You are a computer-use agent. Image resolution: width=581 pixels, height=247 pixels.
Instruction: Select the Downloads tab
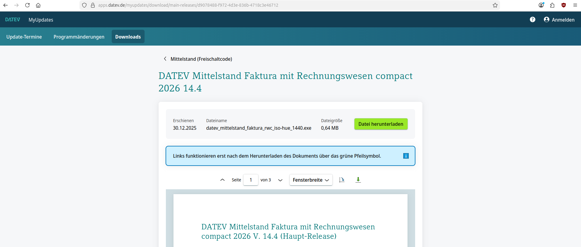click(x=128, y=37)
